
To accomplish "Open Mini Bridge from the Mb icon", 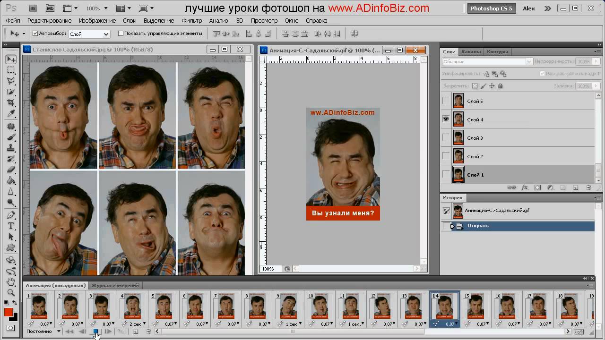I will tap(49, 8).
